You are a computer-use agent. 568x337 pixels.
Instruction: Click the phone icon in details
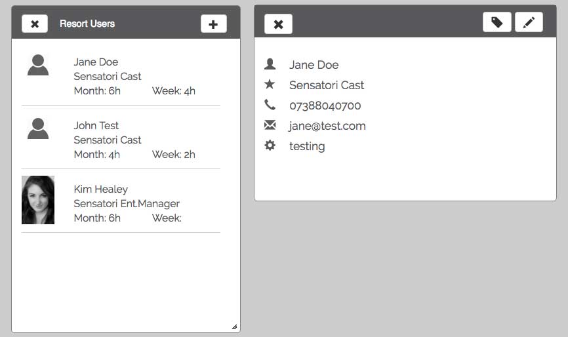pos(270,104)
